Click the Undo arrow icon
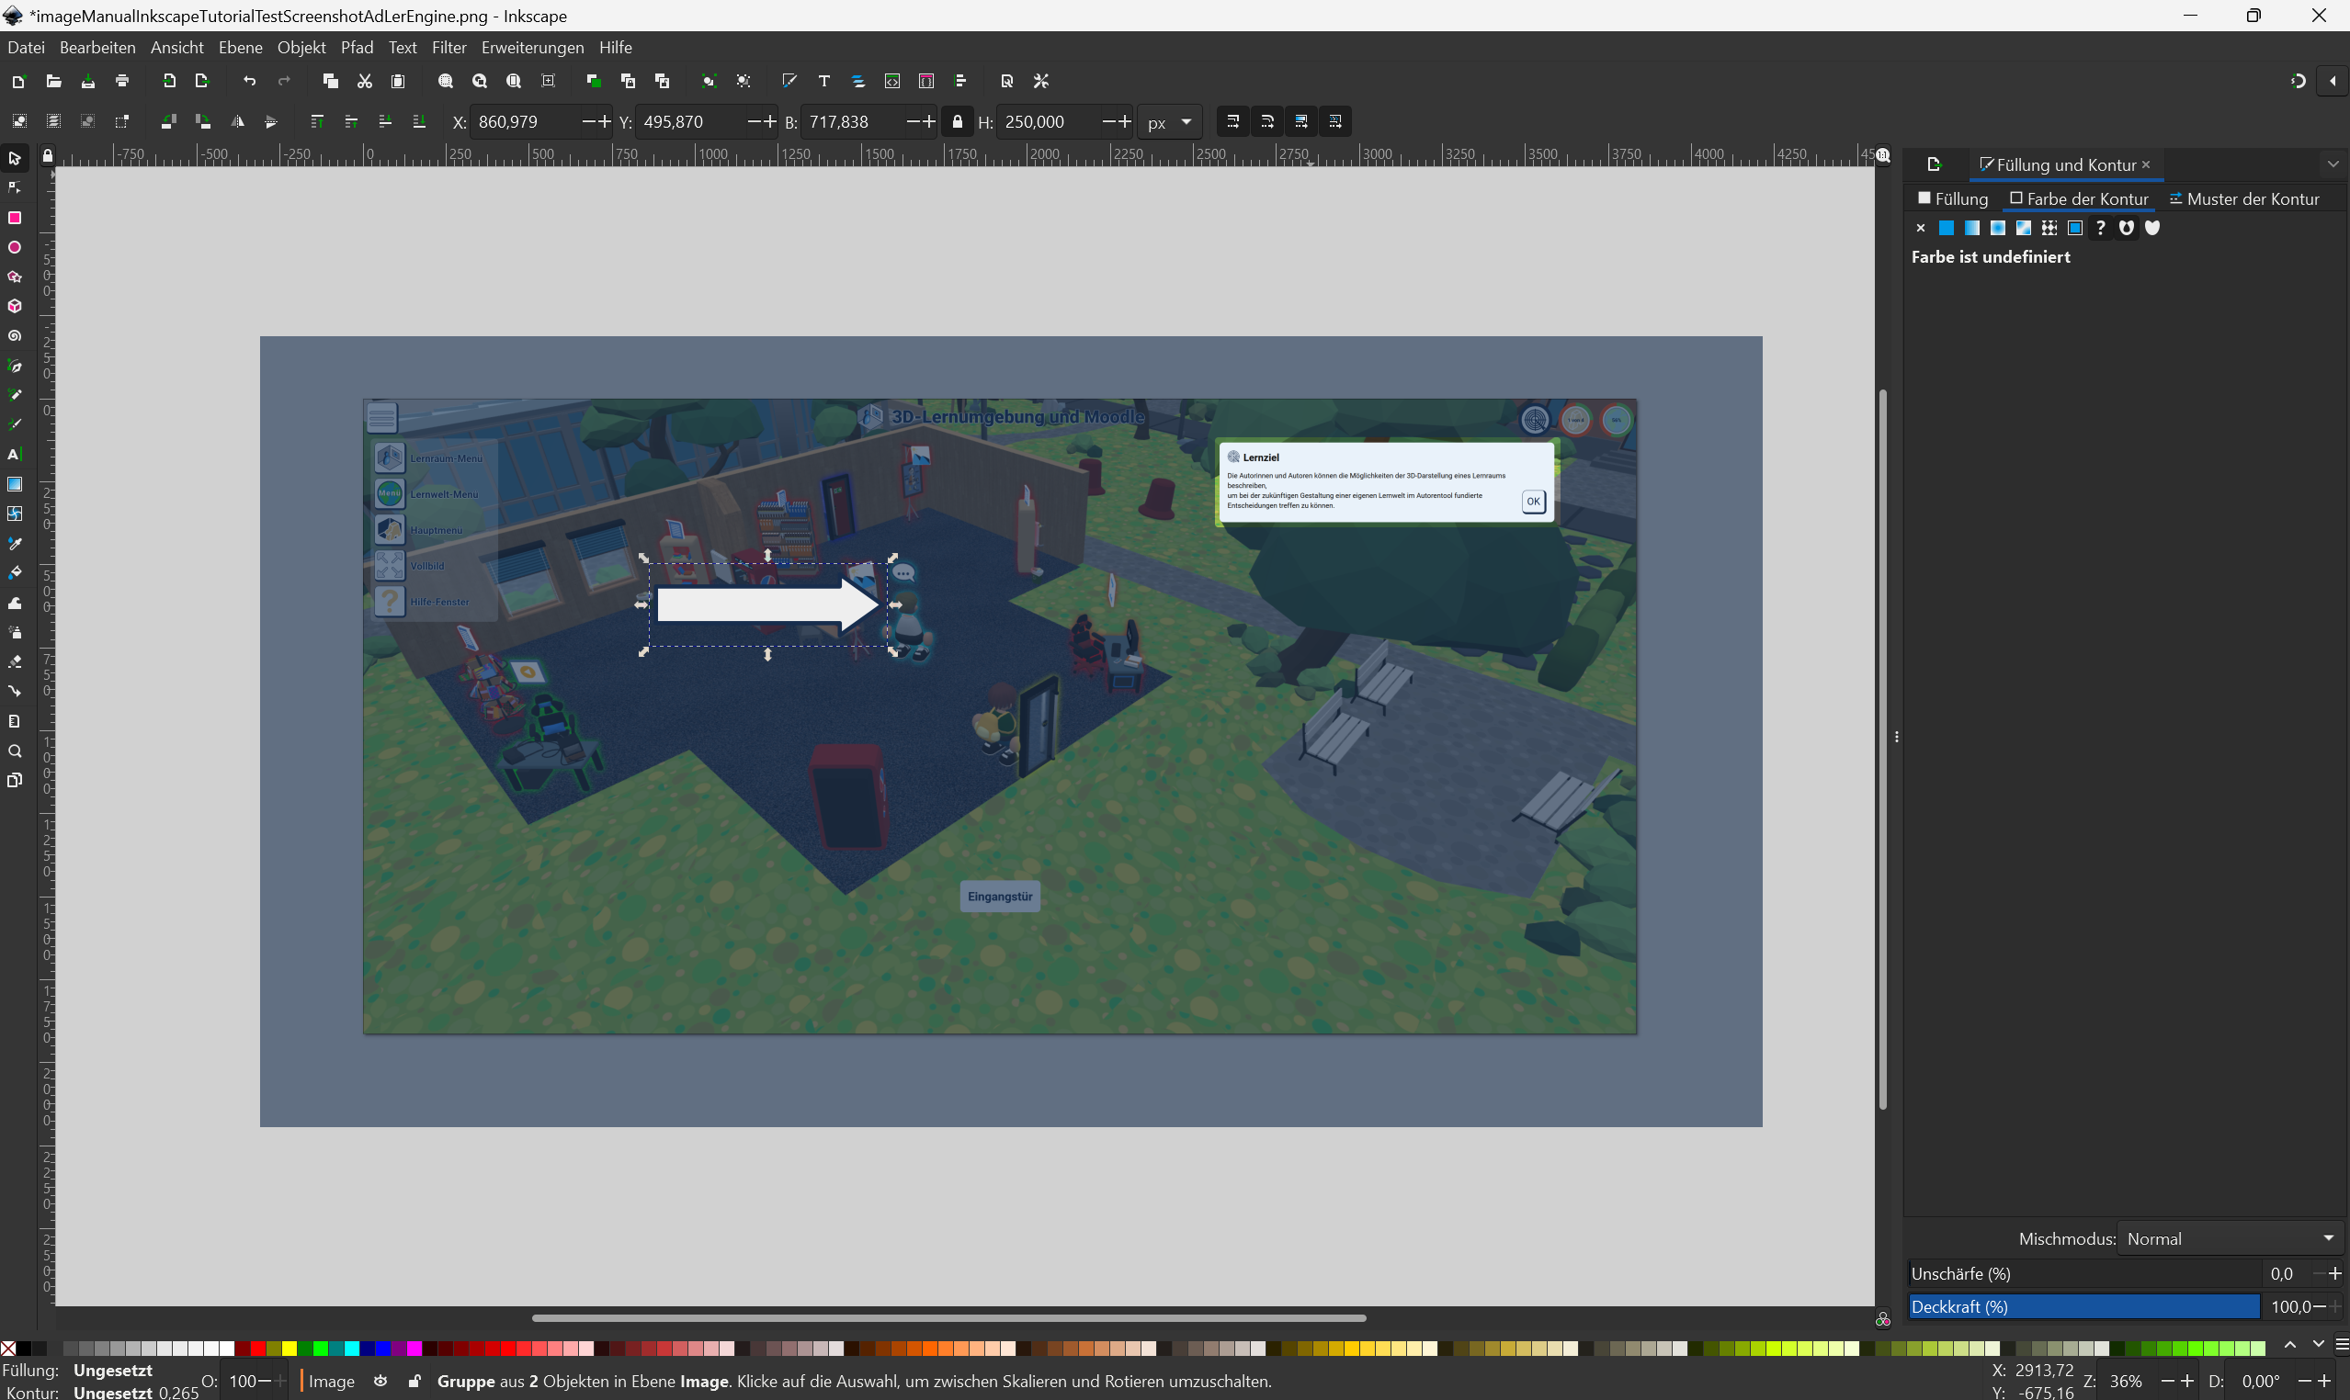Viewport: 2350px width, 1400px height. 249,81
